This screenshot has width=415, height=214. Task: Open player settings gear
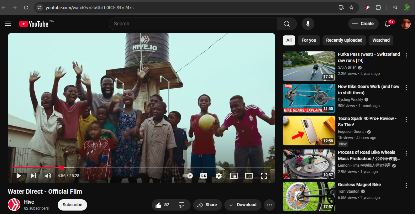219,176
